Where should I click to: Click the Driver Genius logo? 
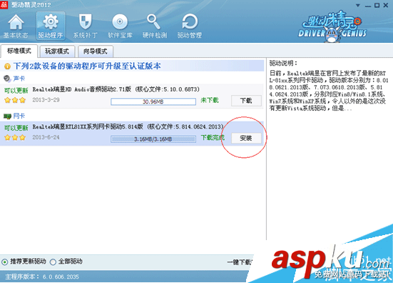332,27
